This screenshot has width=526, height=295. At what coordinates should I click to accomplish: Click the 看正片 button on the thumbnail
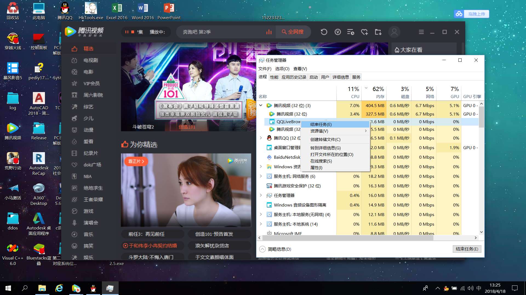click(136, 161)
